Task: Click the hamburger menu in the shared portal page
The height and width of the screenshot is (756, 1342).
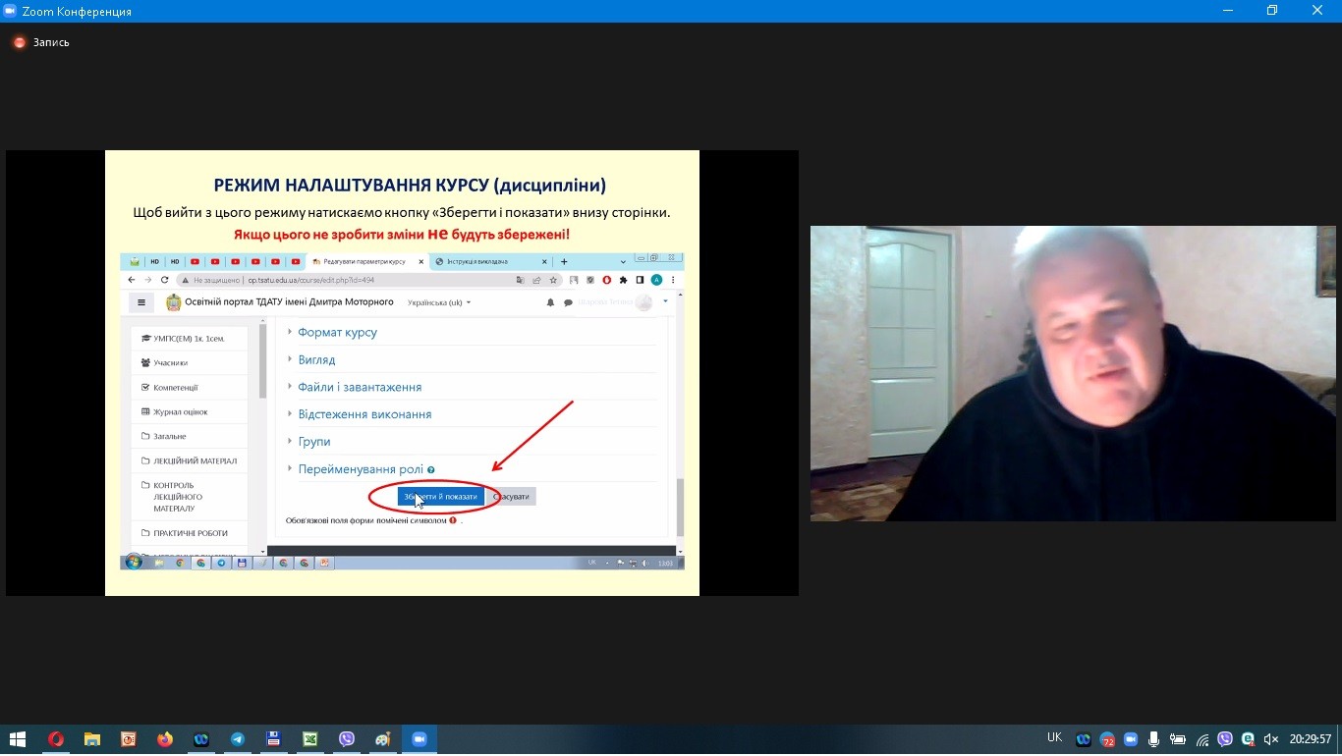Action: [x=141, y=302]
